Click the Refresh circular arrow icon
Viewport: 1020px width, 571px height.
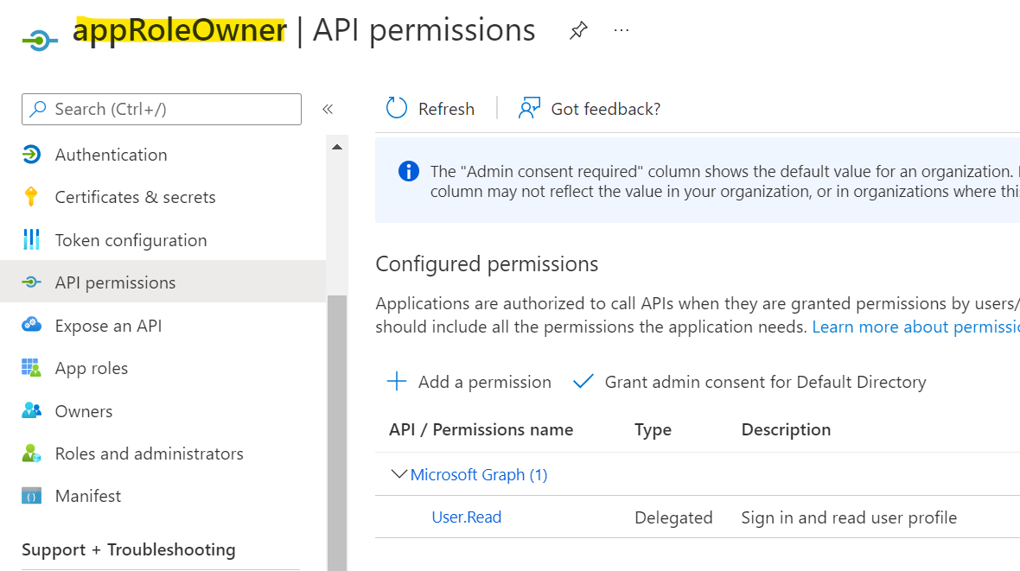coord(396,108)
